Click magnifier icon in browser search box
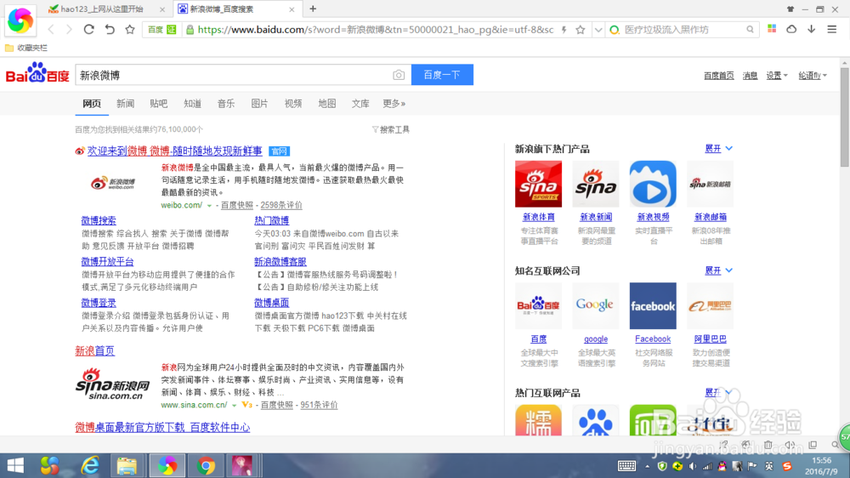 (750, 30)
